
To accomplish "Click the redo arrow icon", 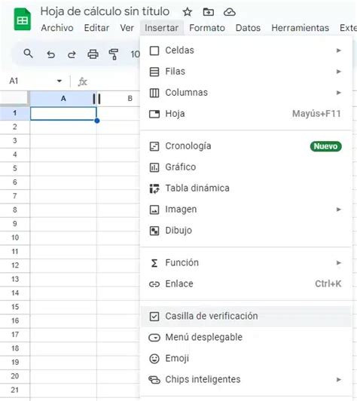I will (x=72, y=54).
